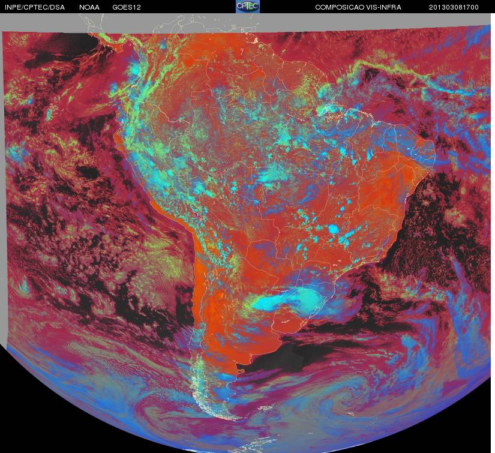Screen dimensions: 495x453
Task: Select the INPE/CPTEC/DSA header text
Action: tap(35, 7)
